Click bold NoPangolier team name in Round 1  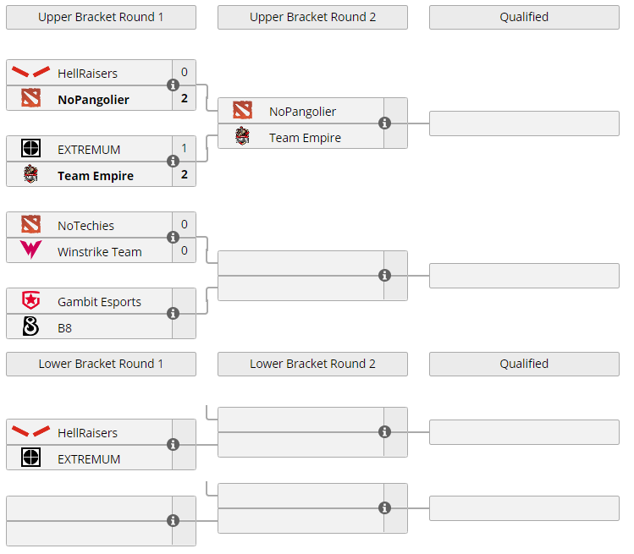click(93, 100)
